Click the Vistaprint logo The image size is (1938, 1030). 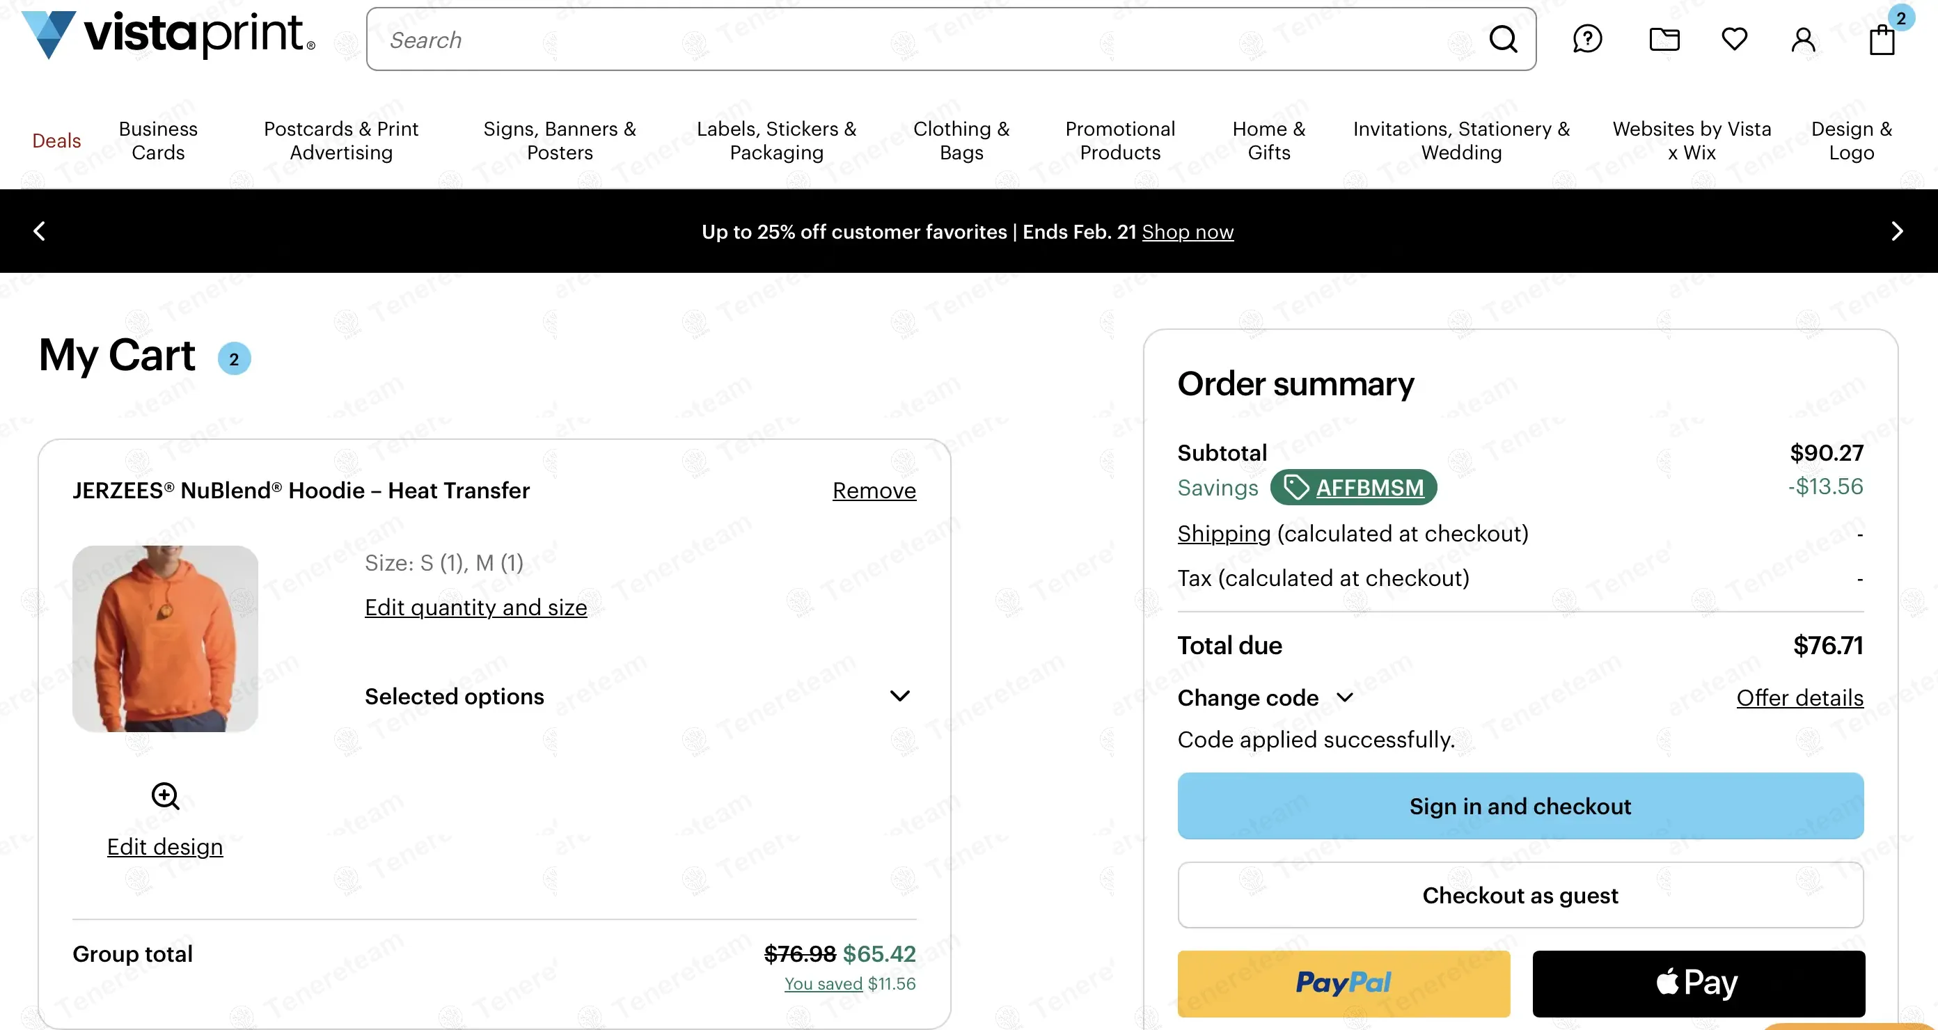coord(168,35)
